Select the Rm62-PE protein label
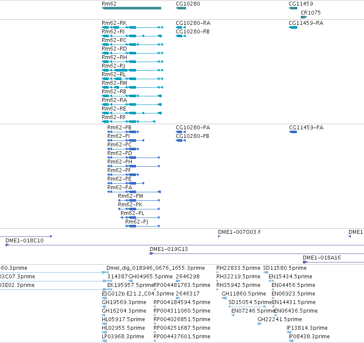Viewport: 364px width, 343px height. point(119,179)
